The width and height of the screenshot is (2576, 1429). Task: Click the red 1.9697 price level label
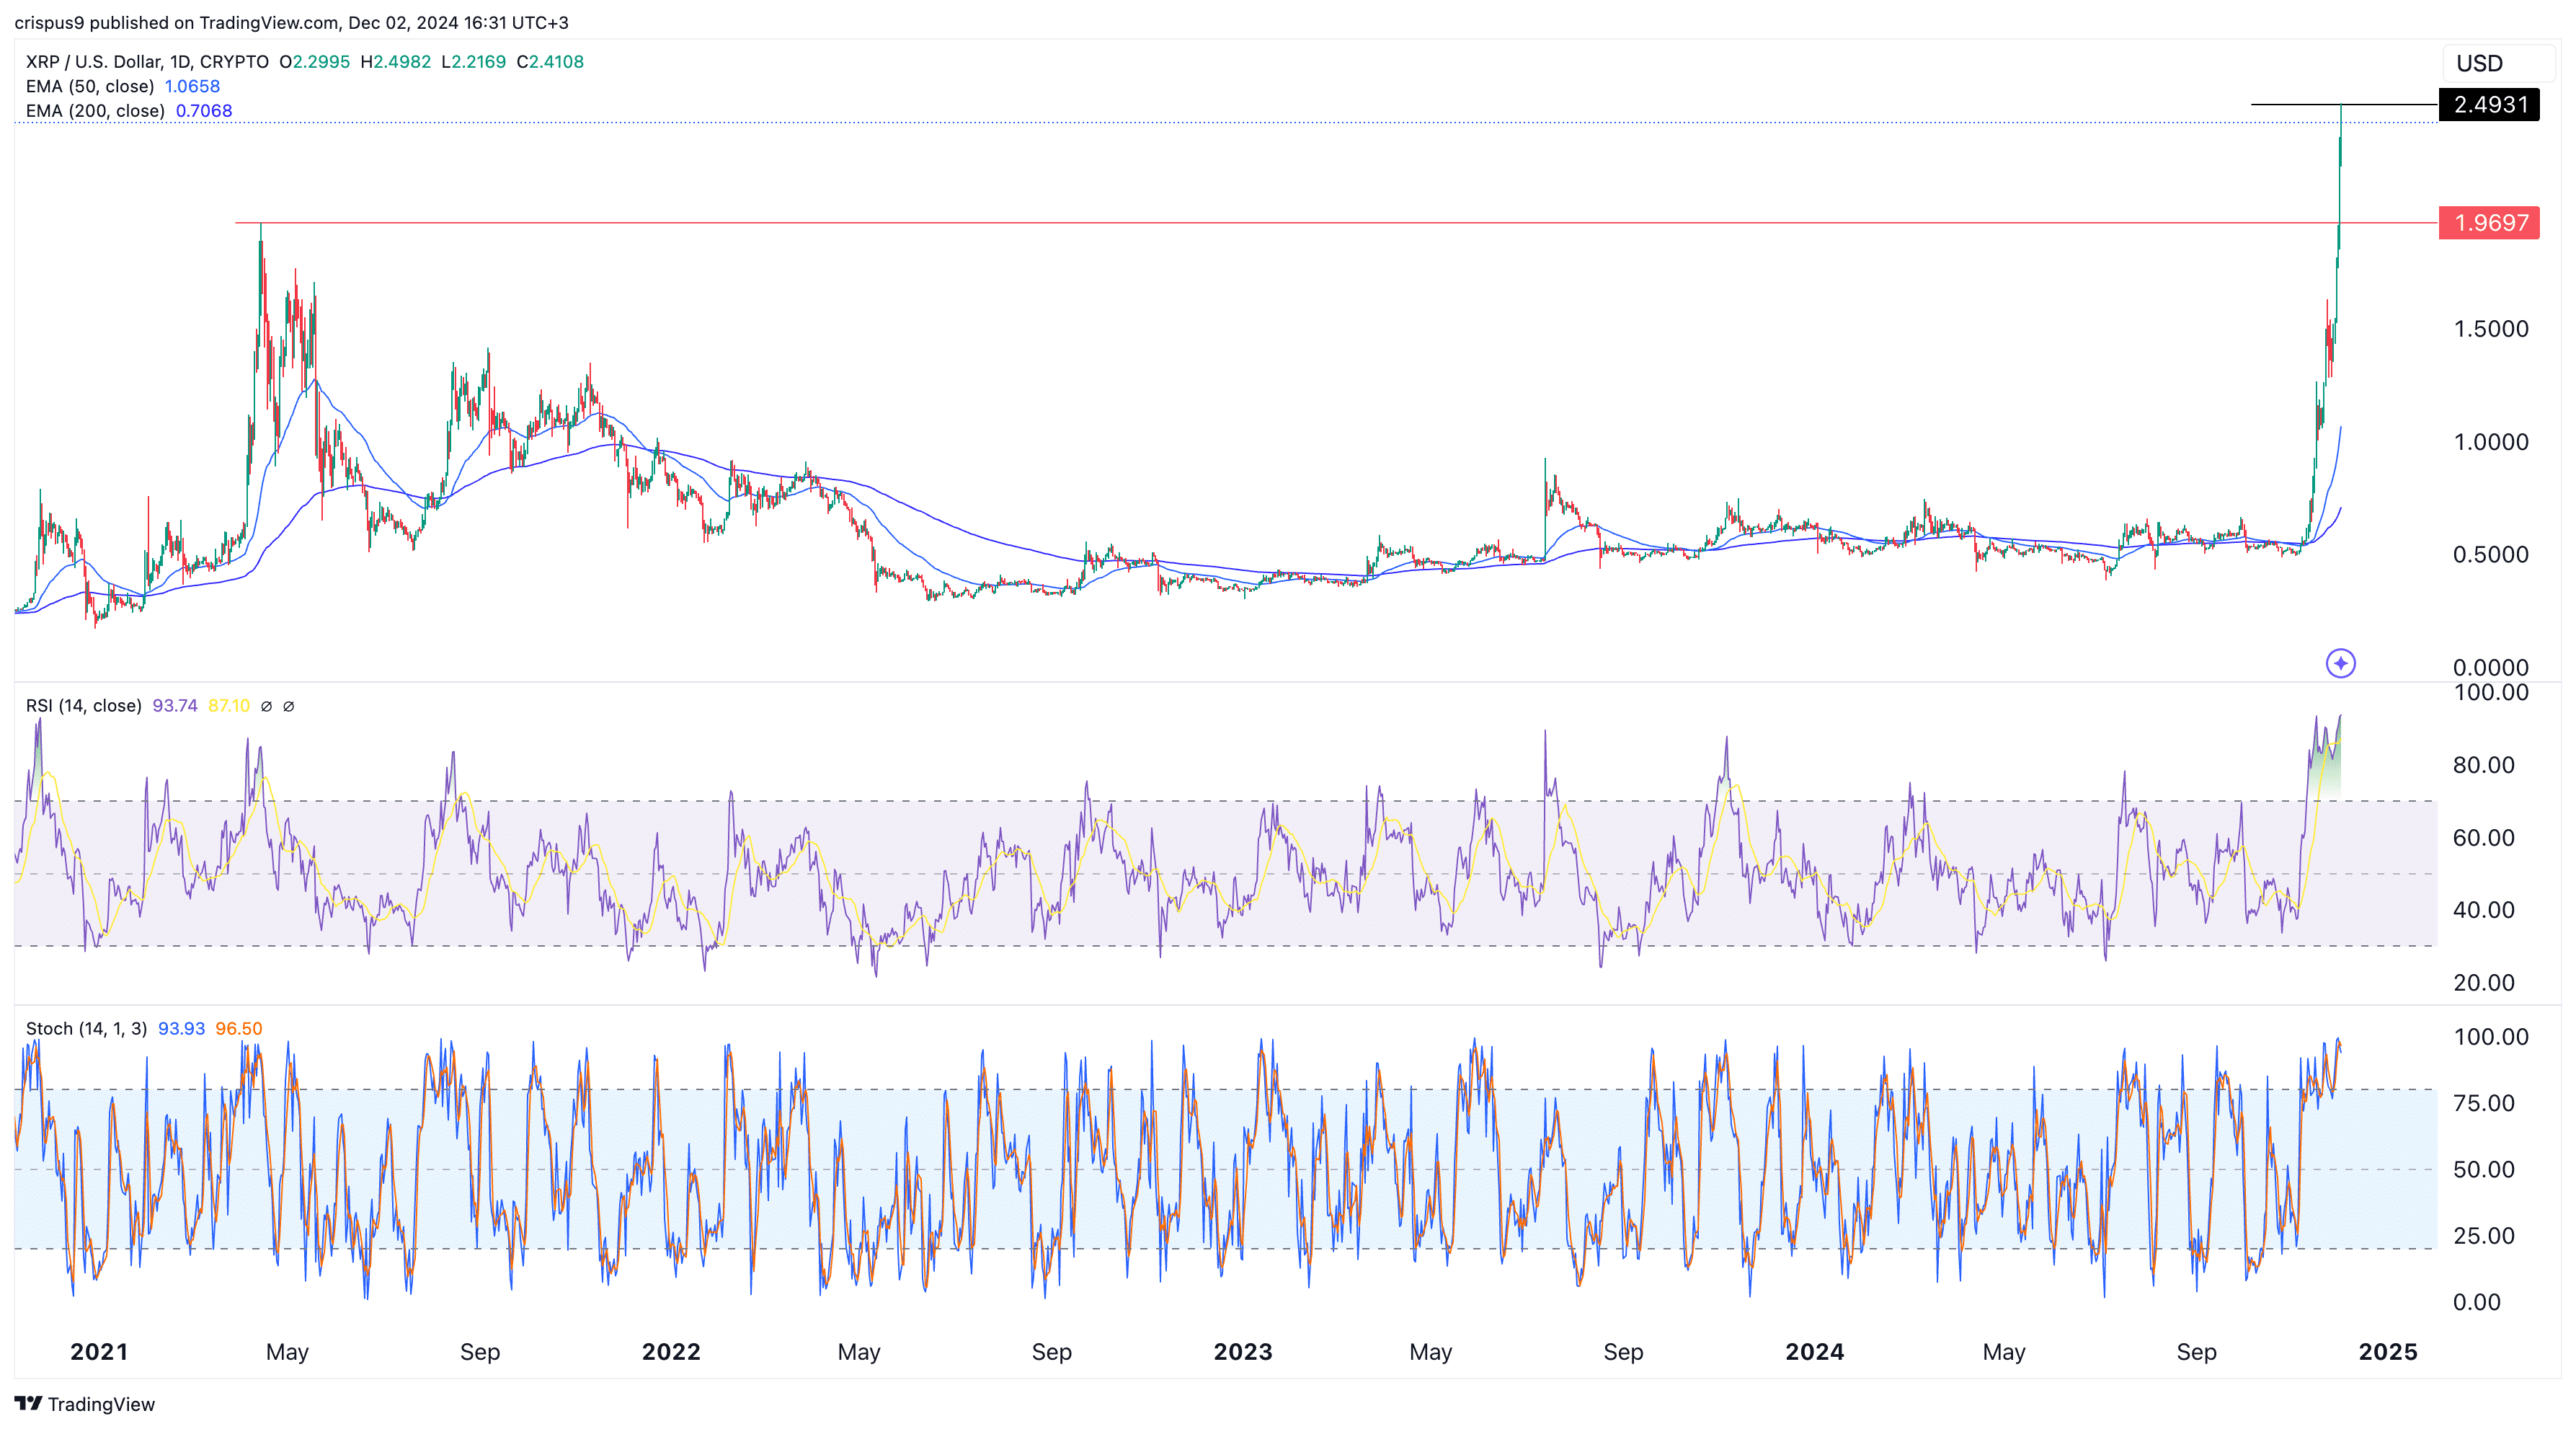click(2489, 222)
